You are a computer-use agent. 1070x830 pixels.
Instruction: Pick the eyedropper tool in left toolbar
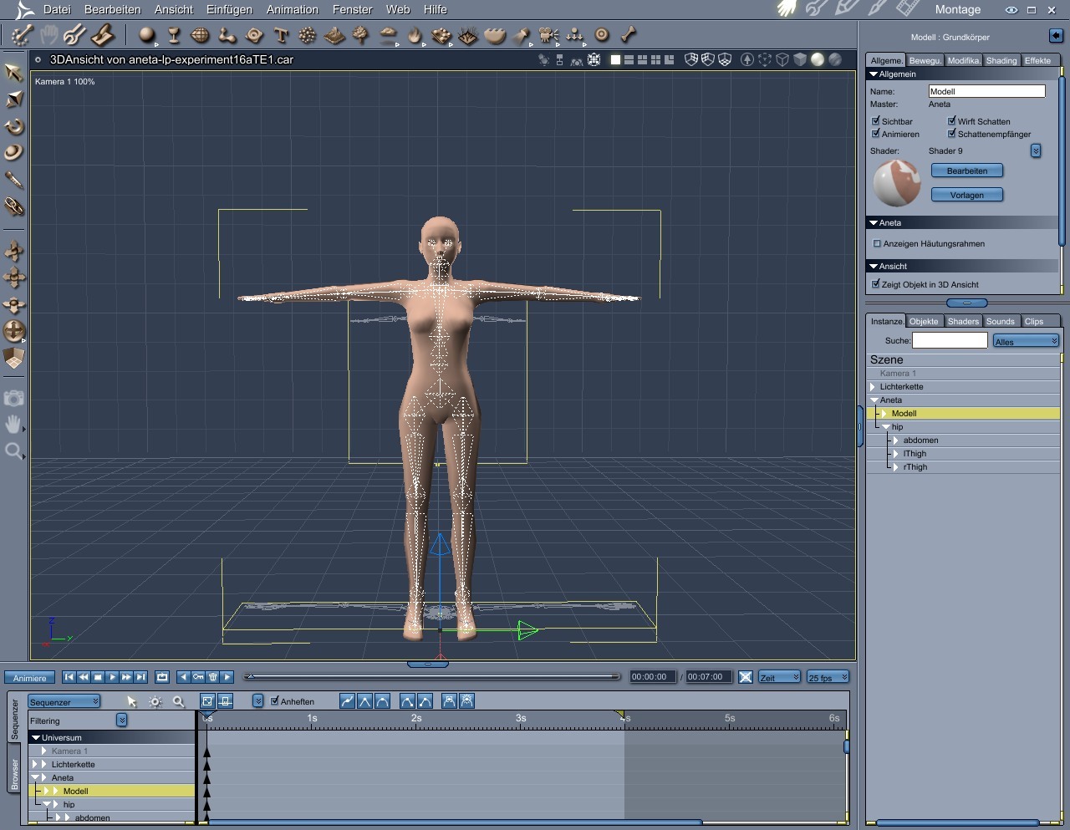click(13, 180)
